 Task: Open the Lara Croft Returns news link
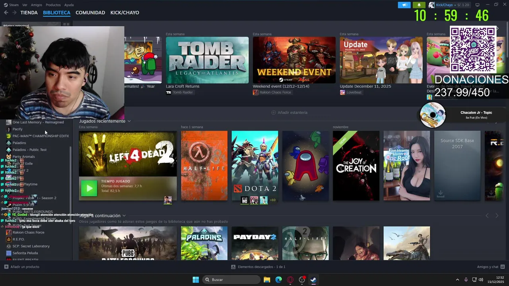click(x=183, y=86)
